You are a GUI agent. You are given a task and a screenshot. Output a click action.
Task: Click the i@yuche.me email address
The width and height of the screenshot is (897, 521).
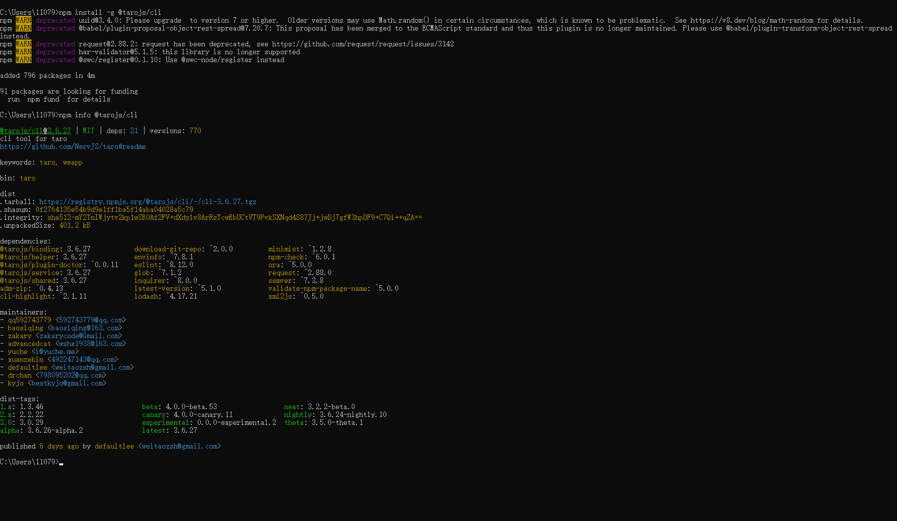(55, 351)
